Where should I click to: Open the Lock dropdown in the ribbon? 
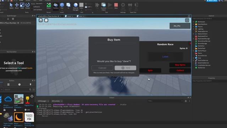click(x=88, y=7)
